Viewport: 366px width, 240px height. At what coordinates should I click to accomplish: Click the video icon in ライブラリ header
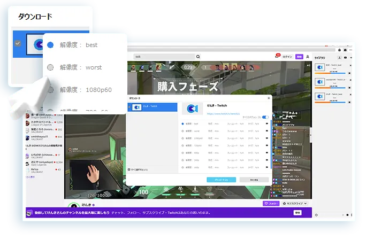[x=346, y=58]
